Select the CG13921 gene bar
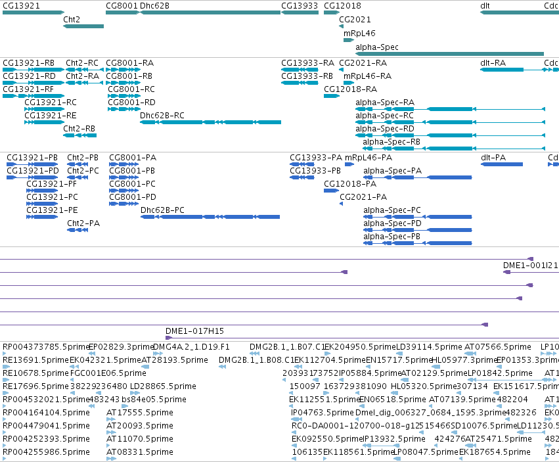Image resolution: width=559 pixels, height=462 pixels. (x=34, y=12)
